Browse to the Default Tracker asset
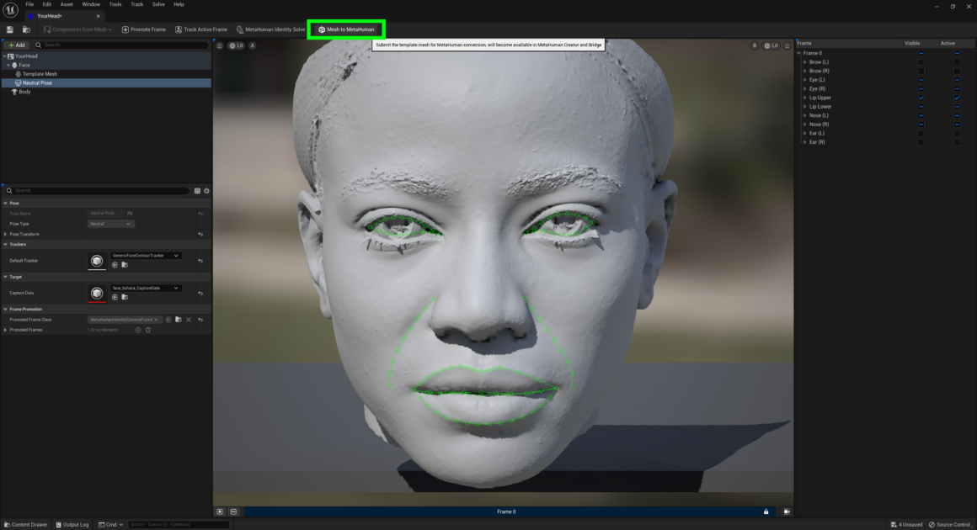The width and height of the screenshot is (977, 530). click(x=125, y=265)
